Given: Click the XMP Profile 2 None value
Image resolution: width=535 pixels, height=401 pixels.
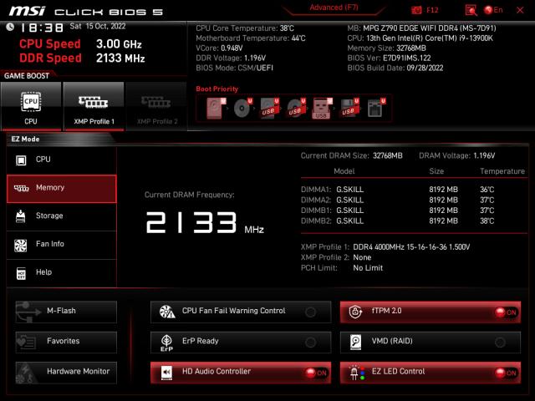Looking at the screenshot, I should coord(362,258).
